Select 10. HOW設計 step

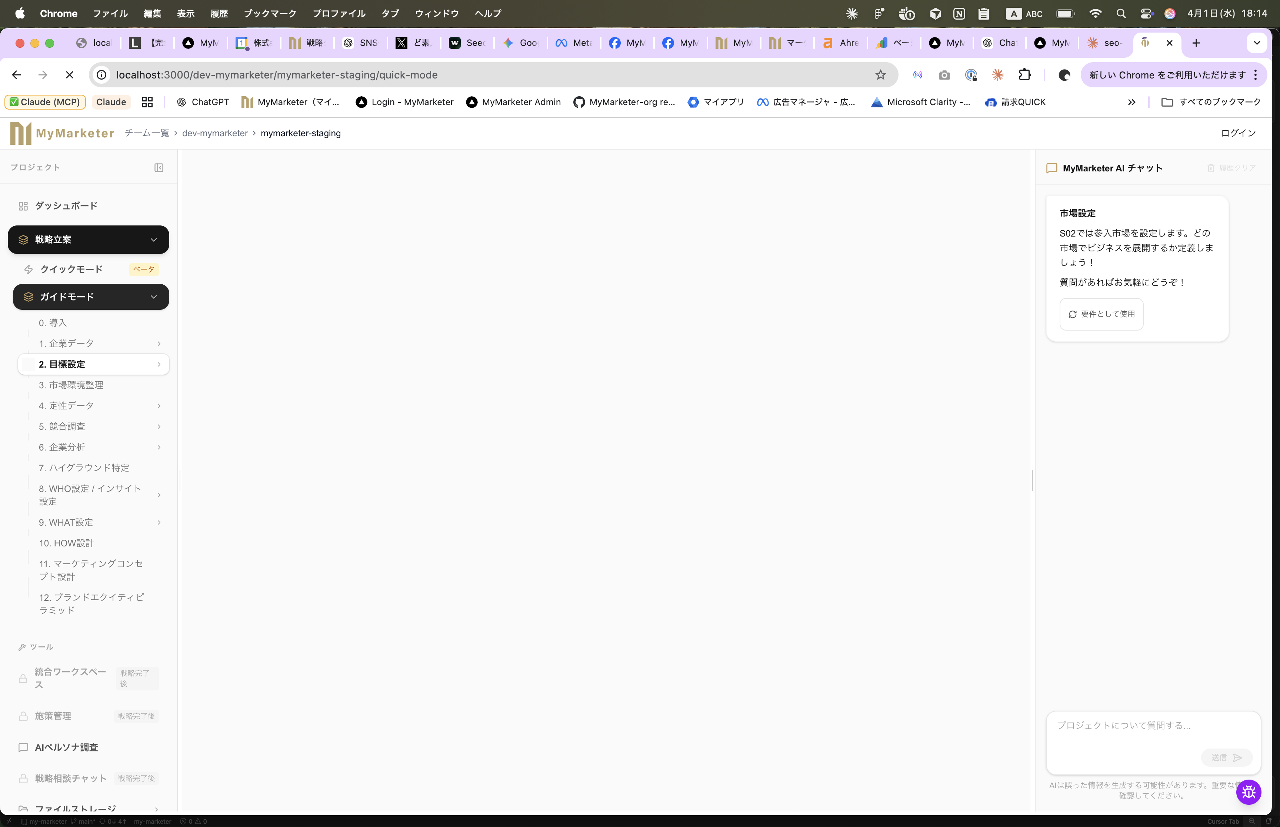pos(66,543)
